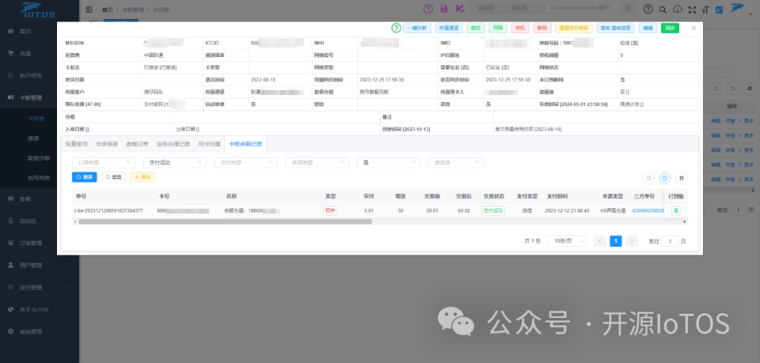
Task: Click the search magnifier icon in top bar
Action: click(x=663, y=9)
